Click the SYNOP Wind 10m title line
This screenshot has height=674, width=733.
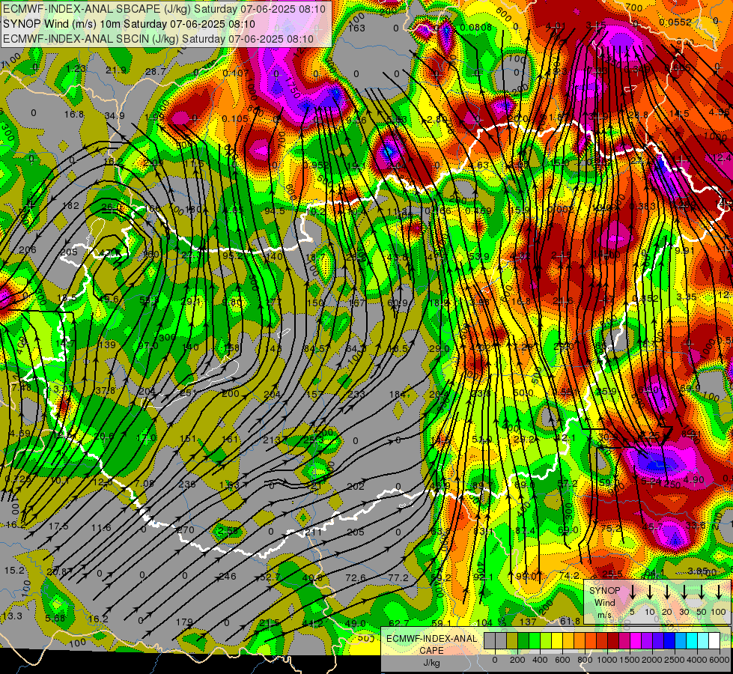[x=129, y=24]
